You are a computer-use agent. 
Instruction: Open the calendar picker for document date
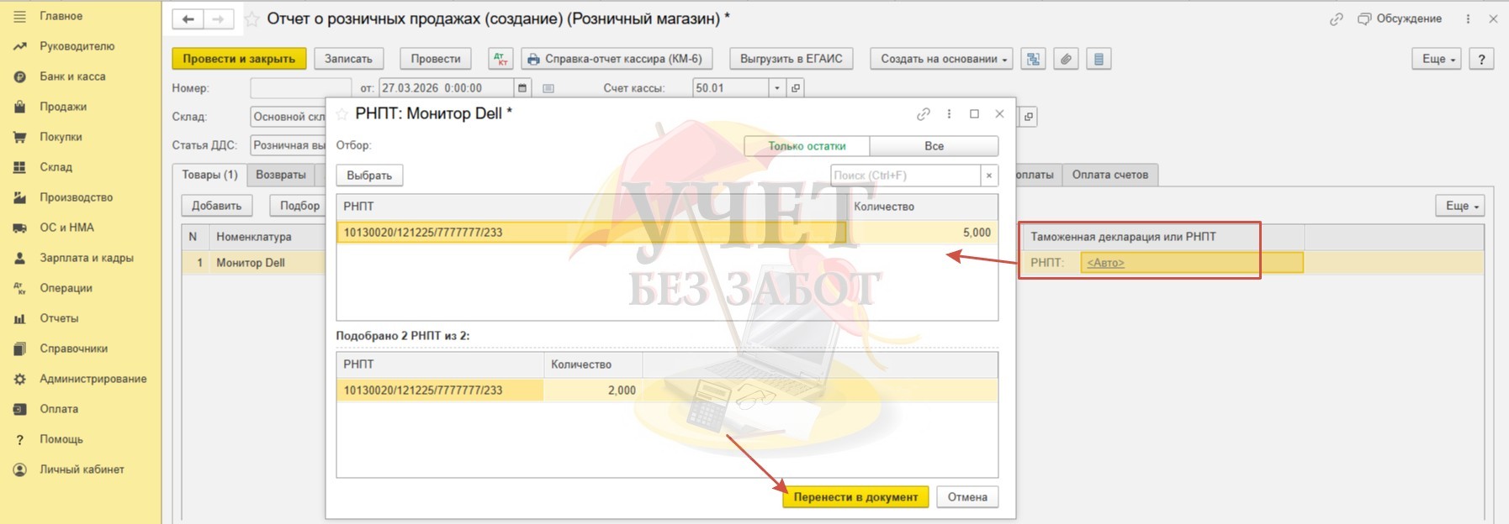pyautogui.click(x=522, y=88)
